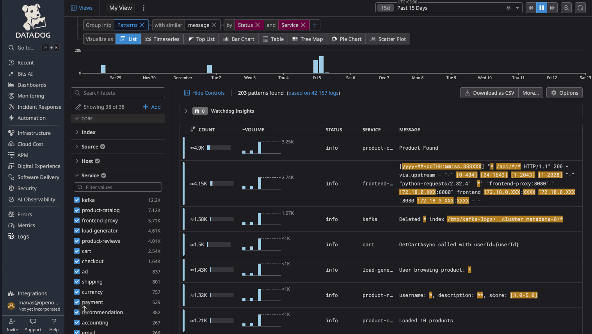
Task: Click the refresh icon beside the time range
Action: click(x=580, y=7)
